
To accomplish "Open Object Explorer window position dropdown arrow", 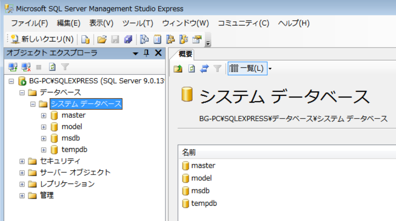I will point(135,53).
